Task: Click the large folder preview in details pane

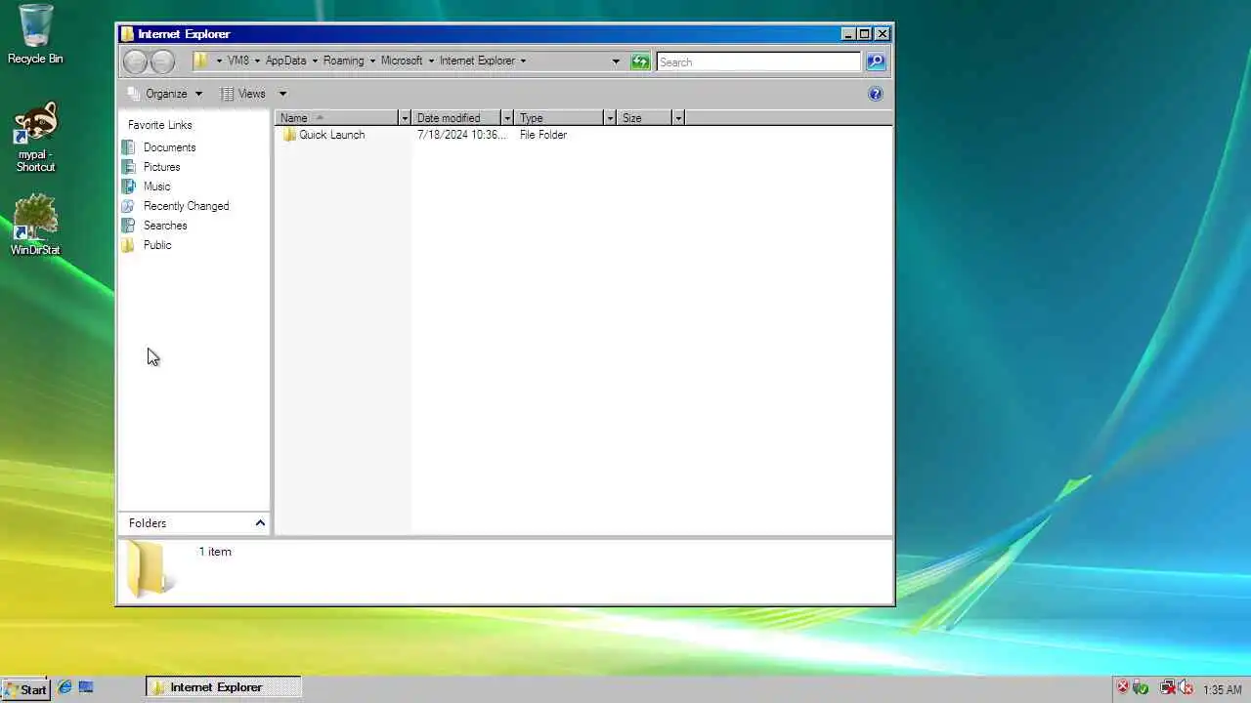Action: click(x=150, y=568)
